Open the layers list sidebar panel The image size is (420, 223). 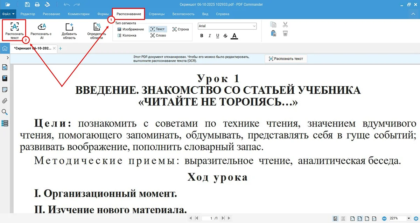[5, 123]
